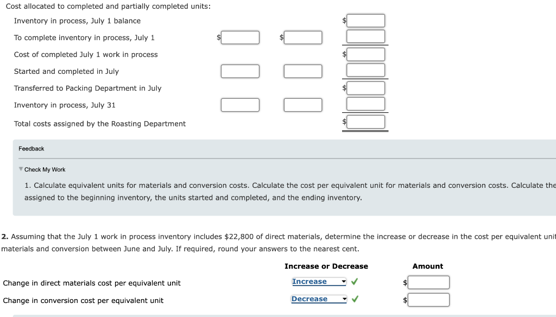The image size is (556, 317).
Task: Click 'Increase or Decrease' column header
Action: point(326,267)
